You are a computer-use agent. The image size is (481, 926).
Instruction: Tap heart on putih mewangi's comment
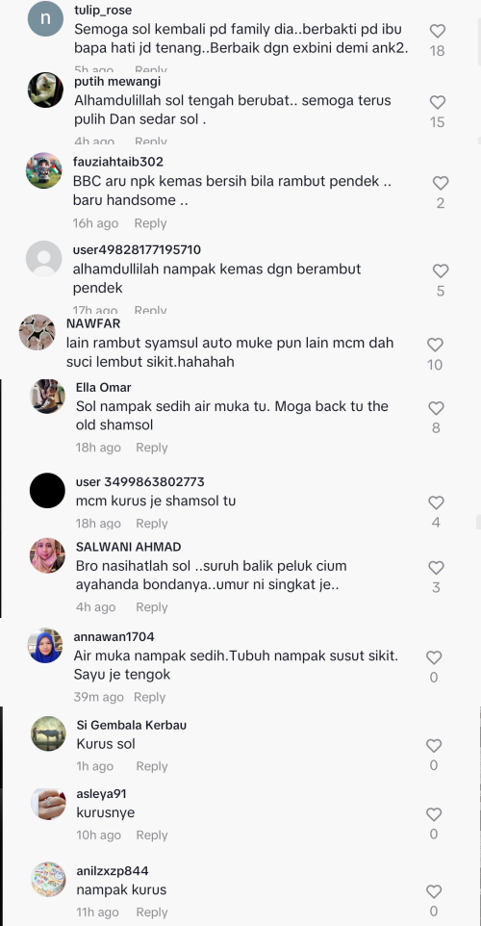pyautogui.click(x=437, y=102)
